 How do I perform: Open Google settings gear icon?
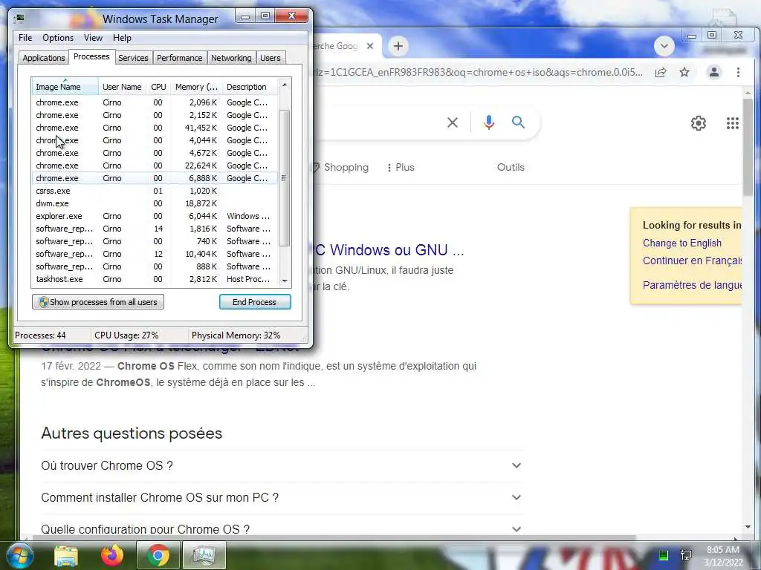point(699,123)
